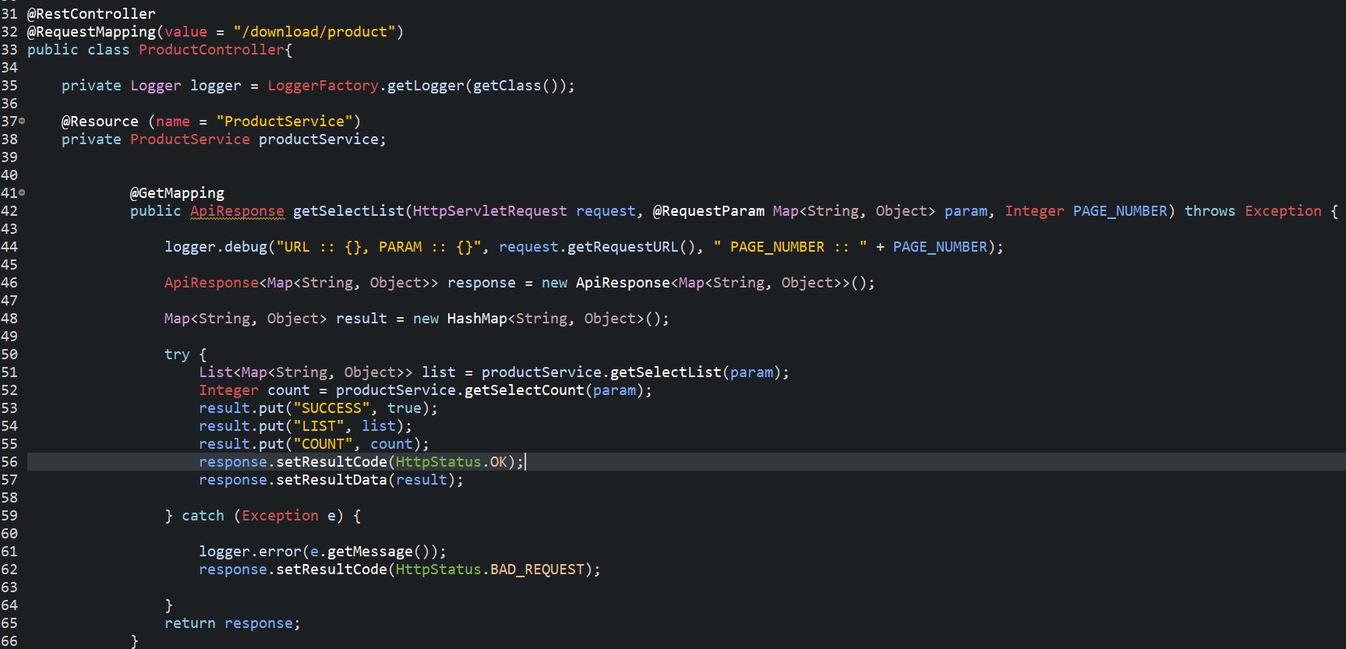The image size is (1346, 649).
Task: Click the productService field name on line 38
Action: (x=319, y=139)
